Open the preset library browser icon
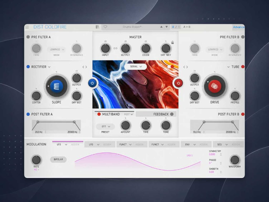 pyautogui.click(x=97, y=27)
